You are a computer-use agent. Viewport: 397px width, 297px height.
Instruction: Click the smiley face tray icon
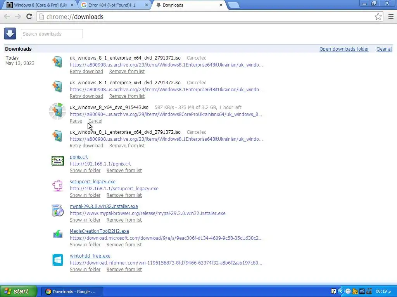pyautogui.click(x=348, y=292)
